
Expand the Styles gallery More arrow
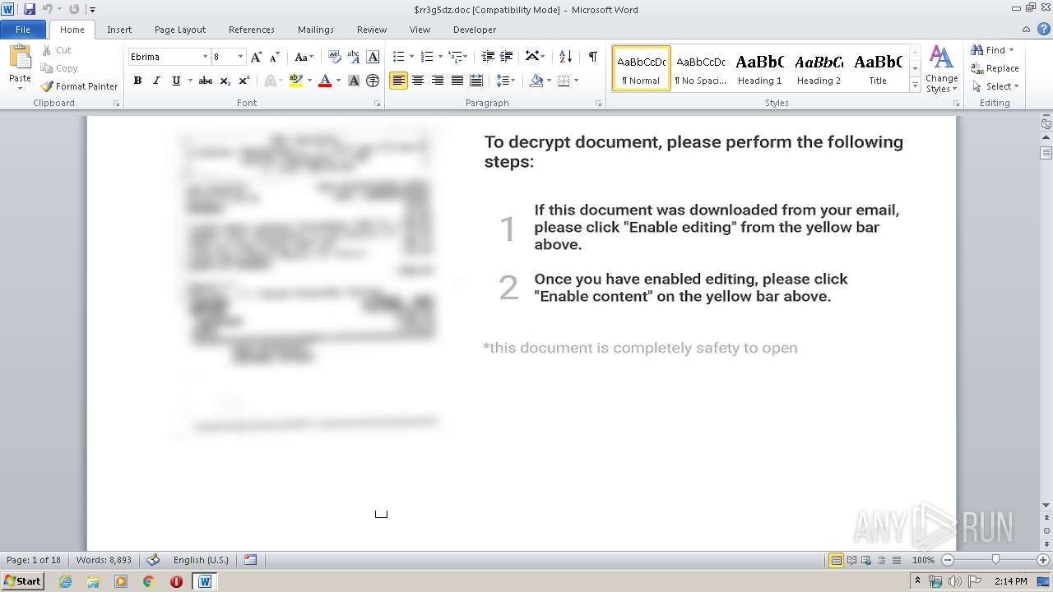(915, 86)
